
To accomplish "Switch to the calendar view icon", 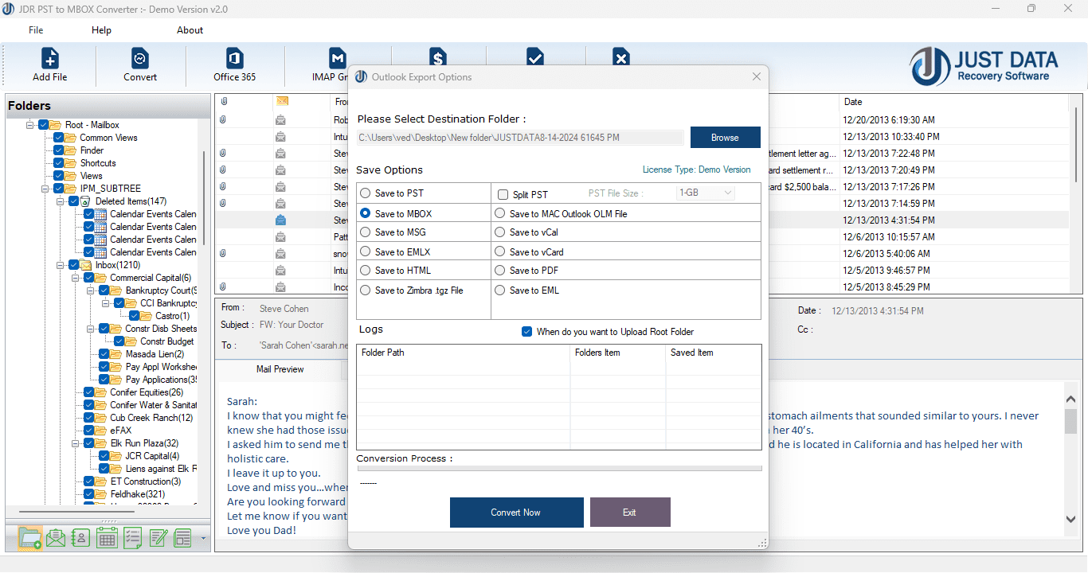I will (107, 538).
